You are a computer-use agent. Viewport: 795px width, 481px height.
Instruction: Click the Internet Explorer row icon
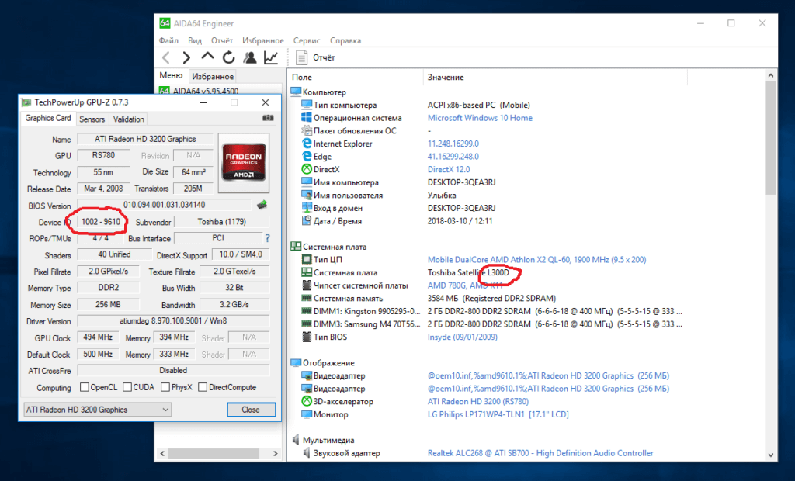point(306,144)
